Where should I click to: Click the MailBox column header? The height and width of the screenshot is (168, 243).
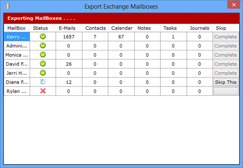(16, 28)
